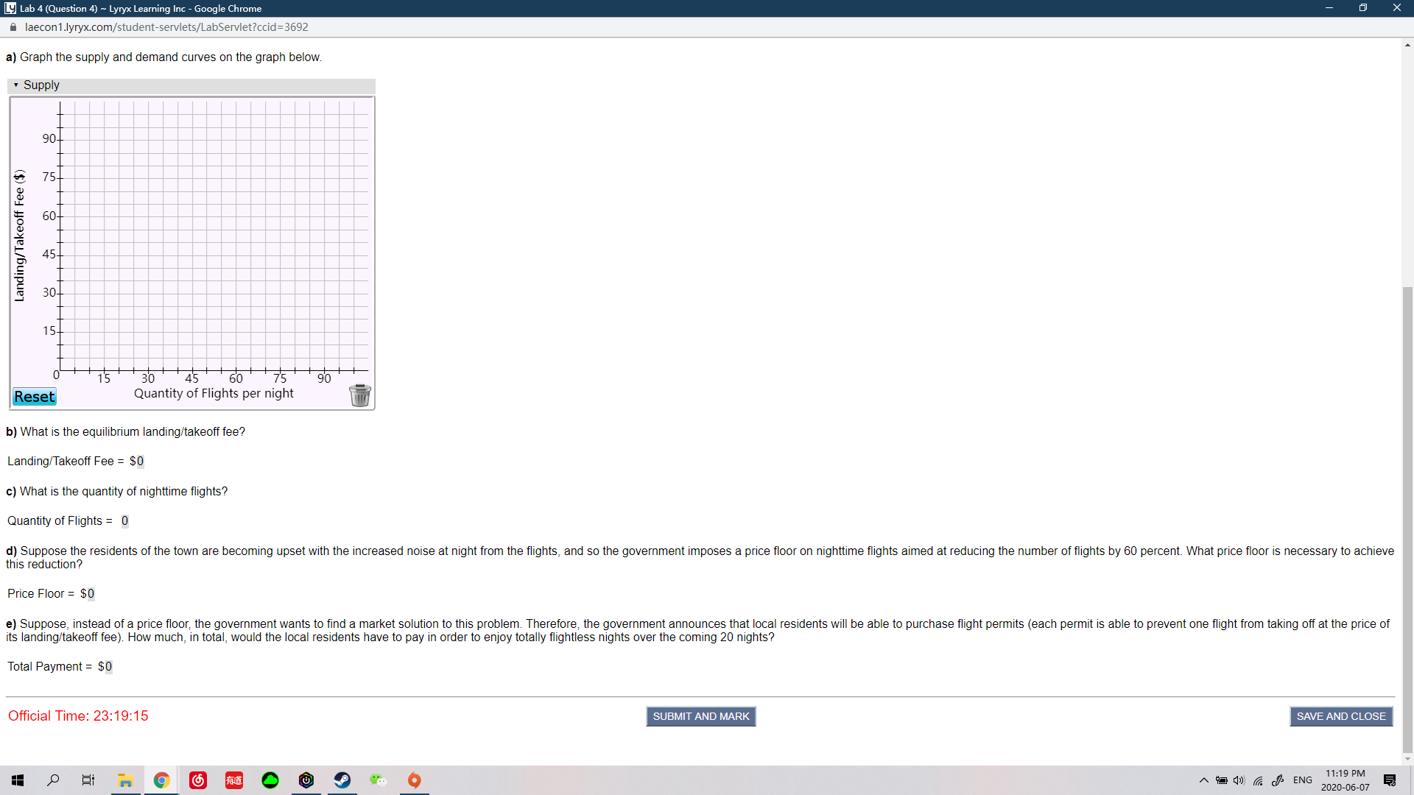Open the Steam app from the taskbar
This screenshot has width=1414, height=795.
coord(342,780)
